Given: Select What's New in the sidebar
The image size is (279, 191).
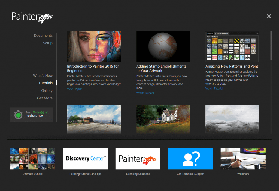Looking at the screenshot, I should [43, 75].
